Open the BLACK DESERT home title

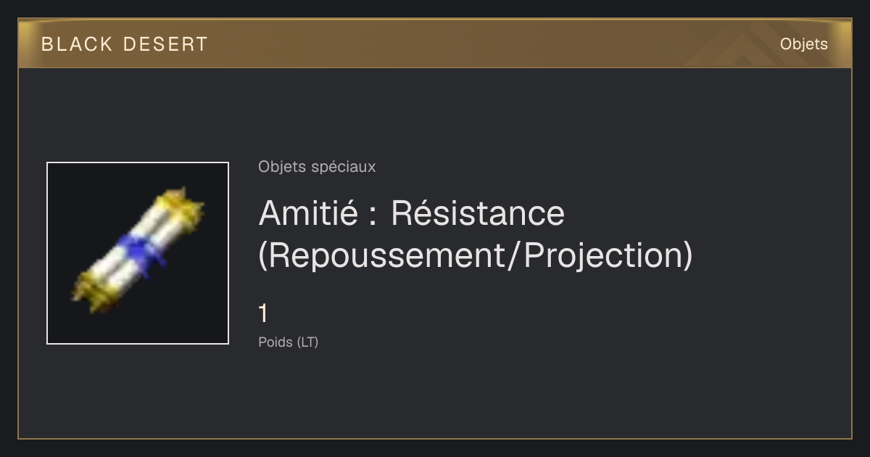point(125,44)
